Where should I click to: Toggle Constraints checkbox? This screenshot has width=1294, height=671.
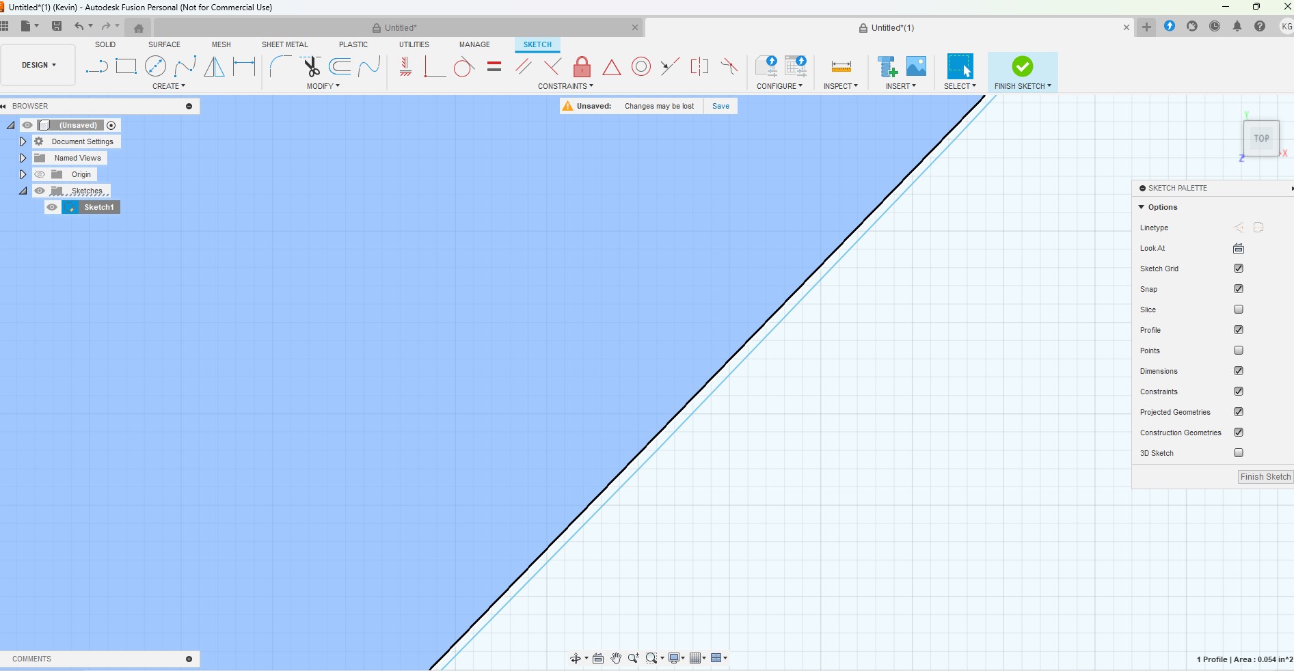[1239, 392]
